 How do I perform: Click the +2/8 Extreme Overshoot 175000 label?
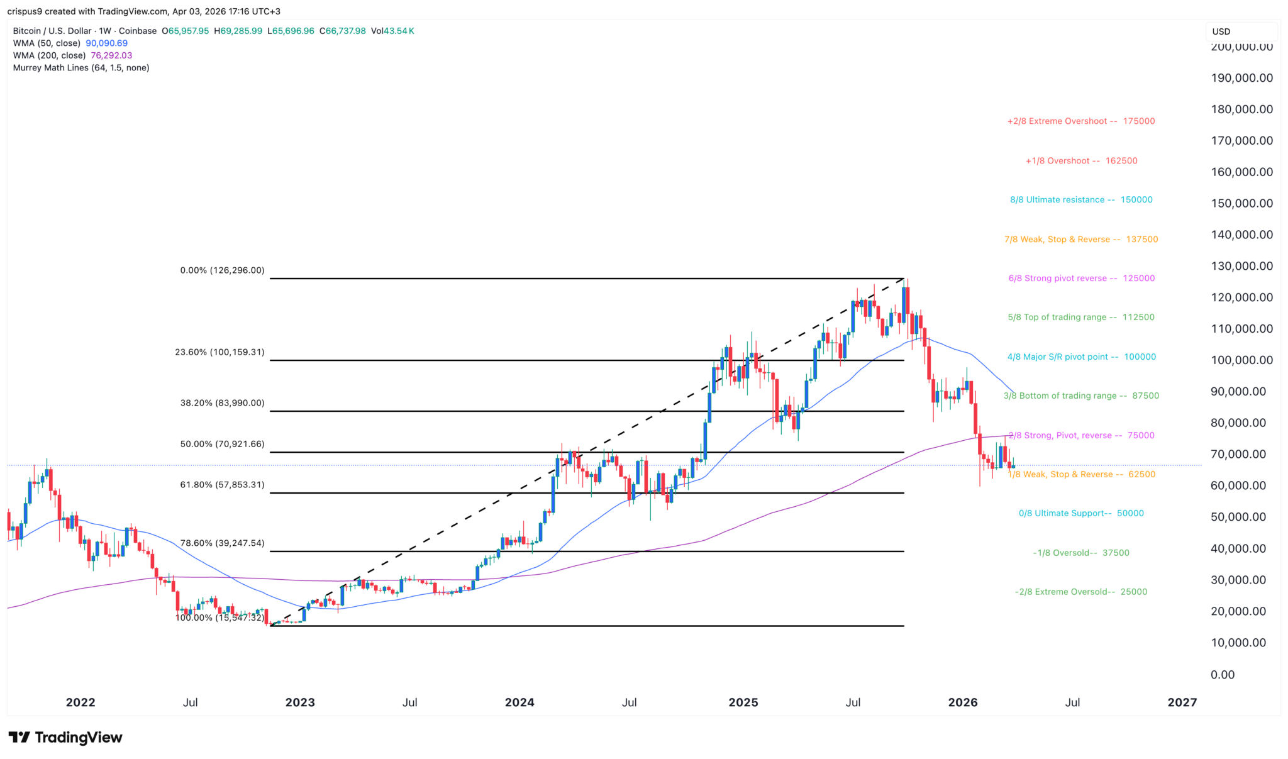[1081, 121]
